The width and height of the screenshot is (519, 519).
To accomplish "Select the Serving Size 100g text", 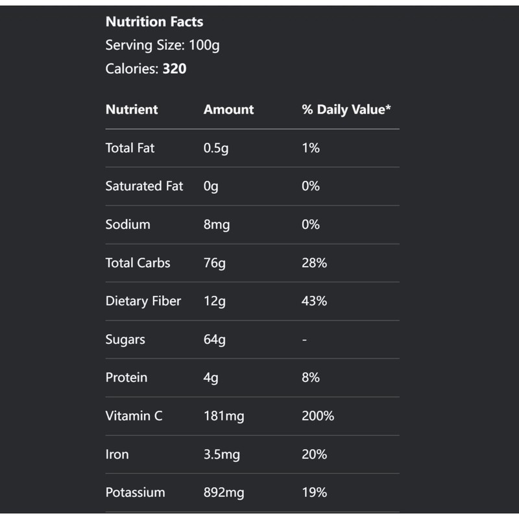I will (162, 45).
